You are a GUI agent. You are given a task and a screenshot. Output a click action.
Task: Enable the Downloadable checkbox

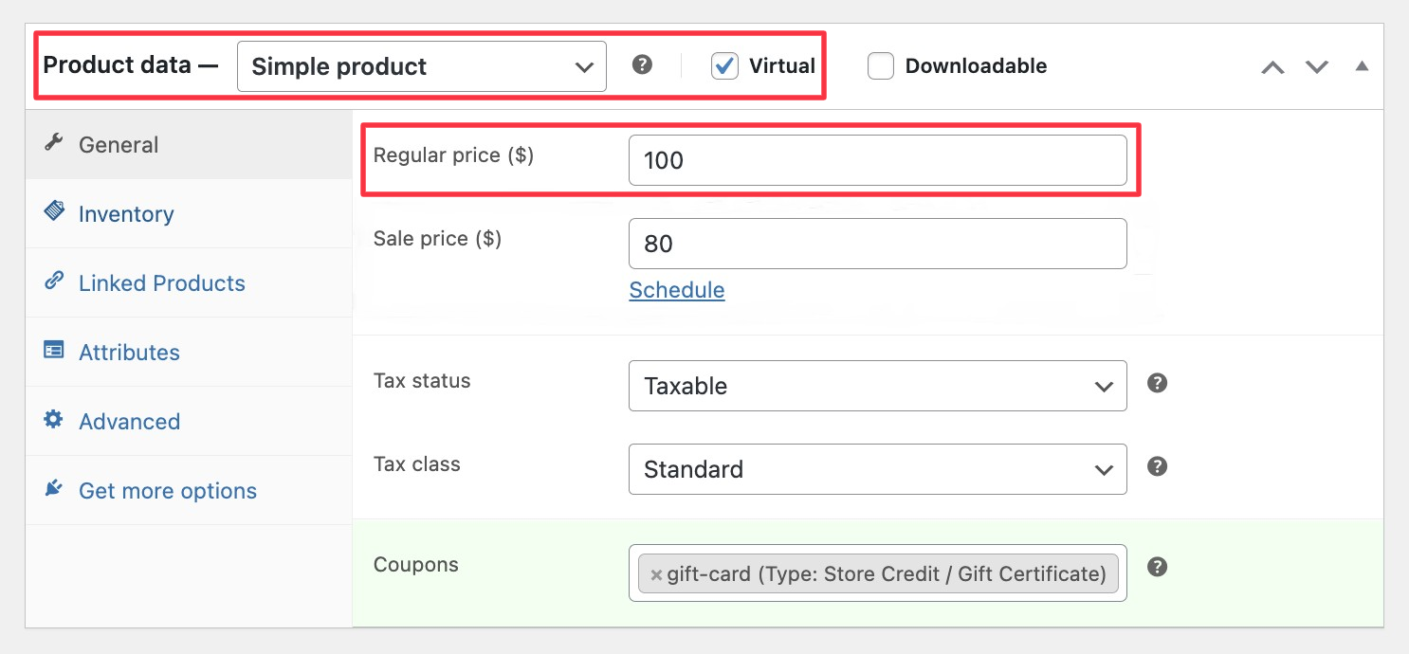point(881,66)
